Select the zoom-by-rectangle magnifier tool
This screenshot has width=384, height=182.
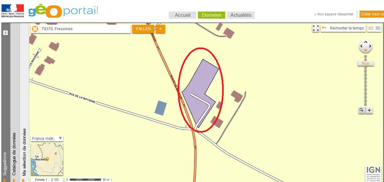[361, 110]
